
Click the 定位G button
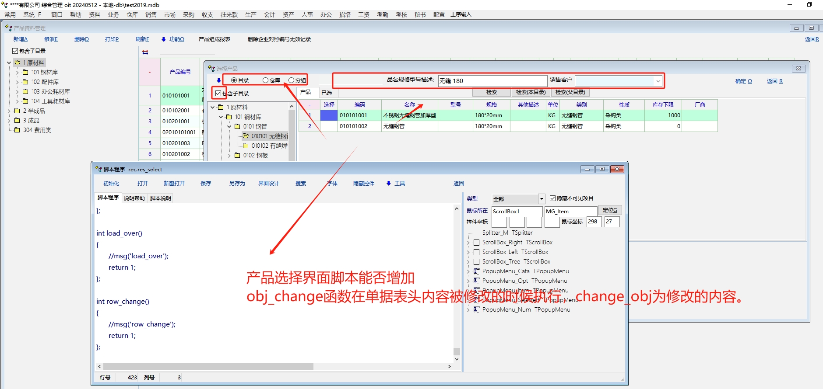tap(610, 210)
